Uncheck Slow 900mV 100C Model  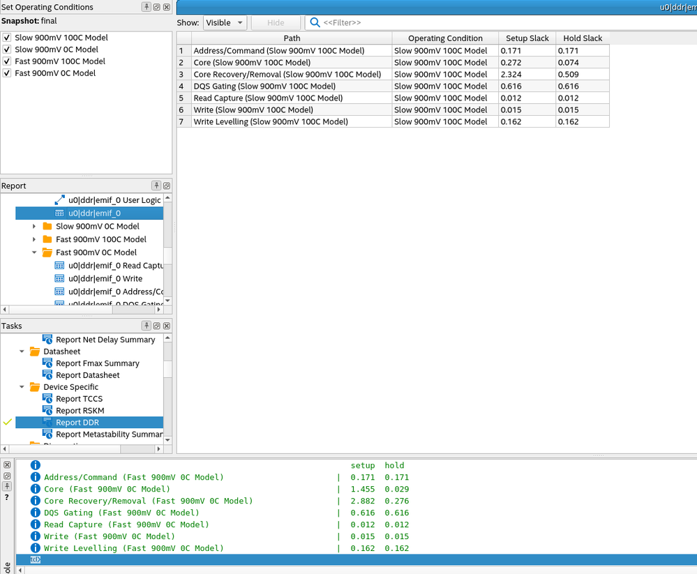[7, 38]
